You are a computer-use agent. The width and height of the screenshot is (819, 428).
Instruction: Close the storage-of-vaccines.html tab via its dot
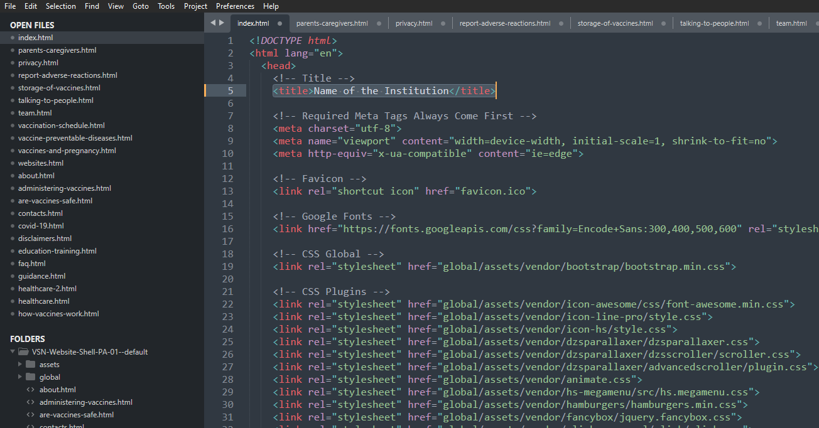(663, 24)
